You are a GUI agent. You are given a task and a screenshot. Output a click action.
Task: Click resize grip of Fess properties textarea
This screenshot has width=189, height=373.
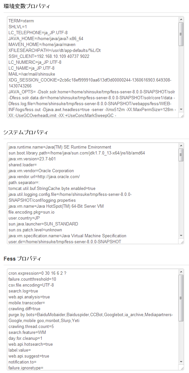[x=182, y=368]
